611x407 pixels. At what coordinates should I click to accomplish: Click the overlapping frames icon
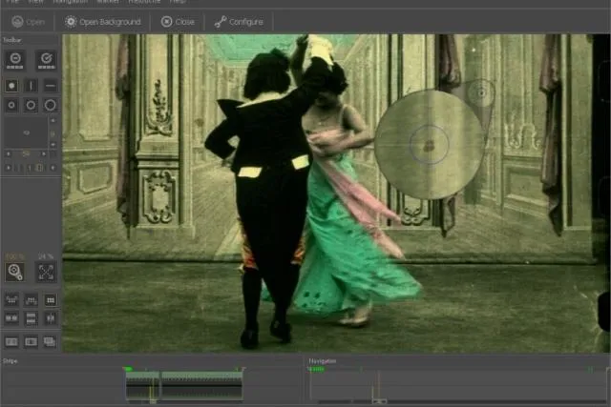point(50,341)
